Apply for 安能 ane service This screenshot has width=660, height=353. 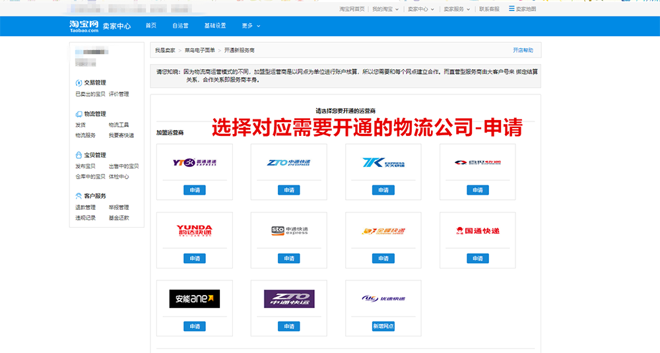click(x=195, y=327)
